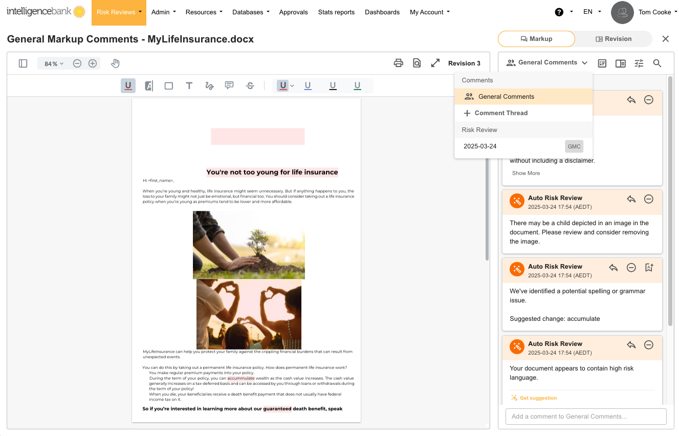
Task: Open the filter sliders icon in comments panel
Action: coord(639,63)
